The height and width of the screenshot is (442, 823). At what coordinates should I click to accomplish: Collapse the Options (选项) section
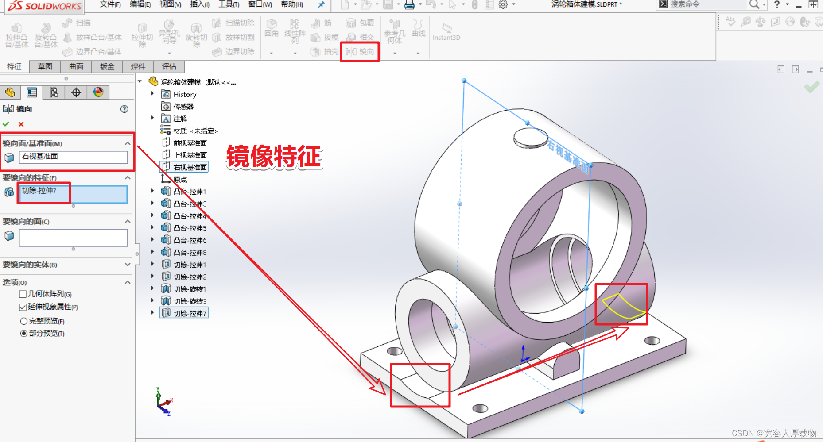(x=128, y=282)
